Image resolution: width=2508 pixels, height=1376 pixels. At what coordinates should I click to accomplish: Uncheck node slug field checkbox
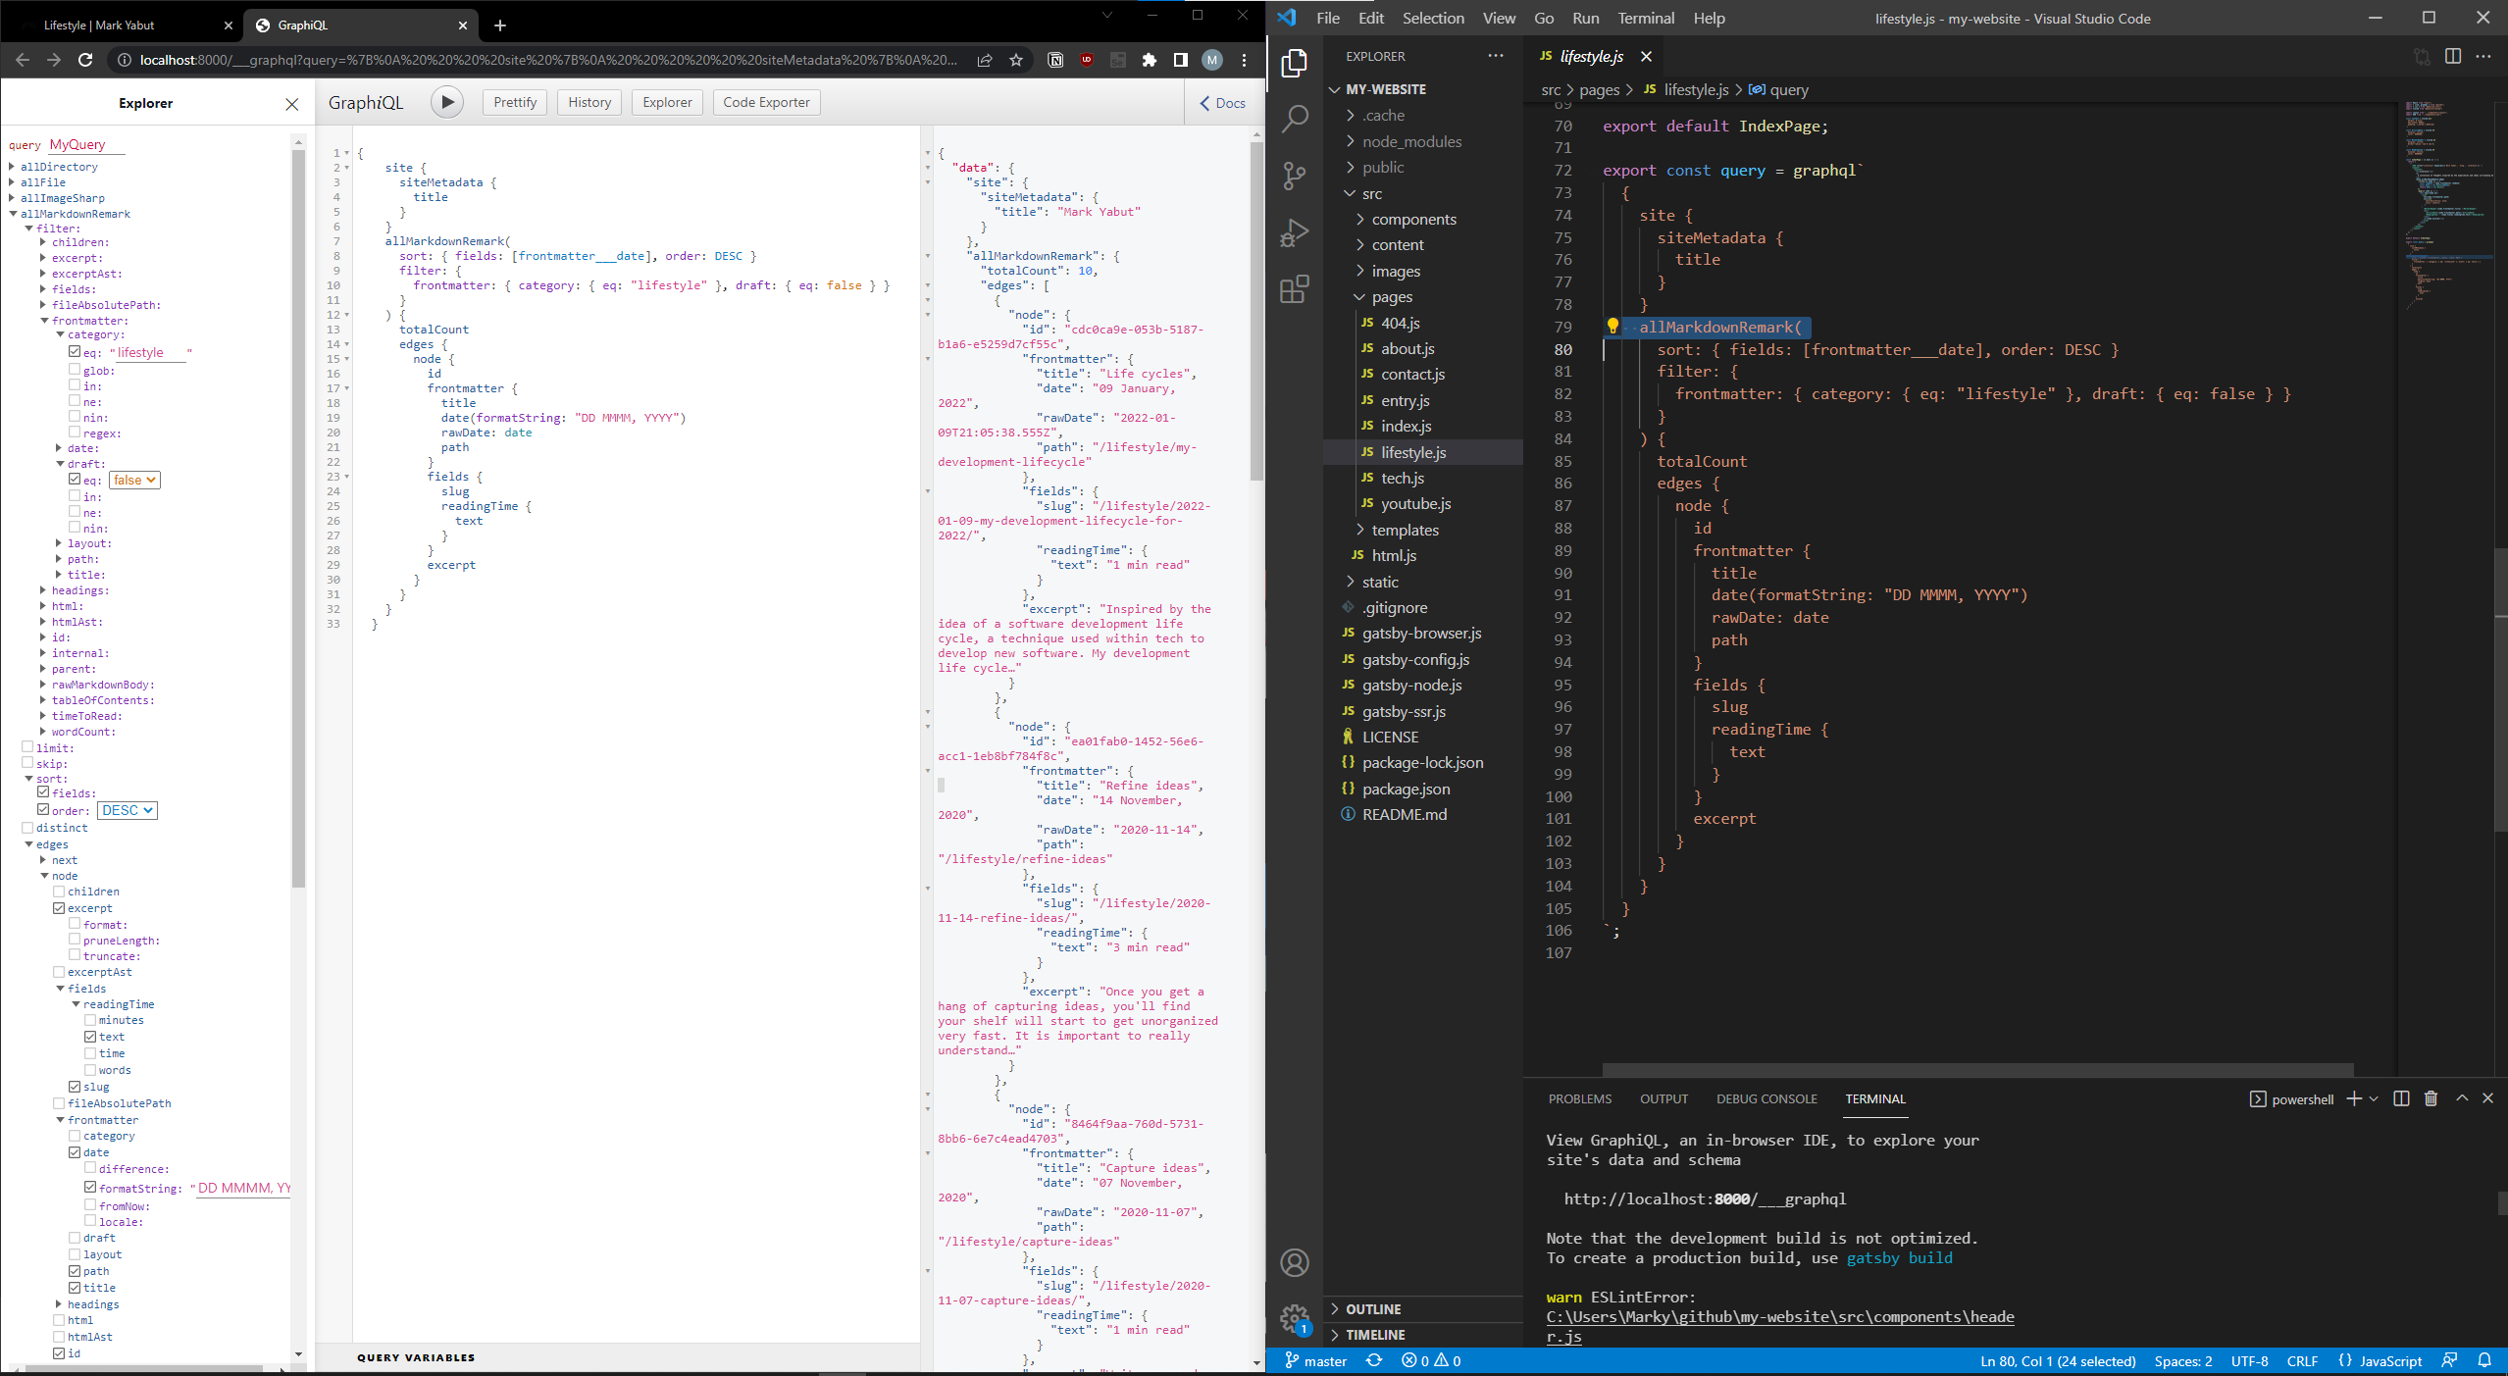click(75, 1087)
